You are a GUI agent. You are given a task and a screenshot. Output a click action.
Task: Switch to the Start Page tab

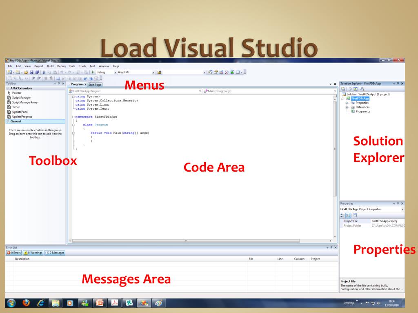pyautogui.click(x=95, y=85)
